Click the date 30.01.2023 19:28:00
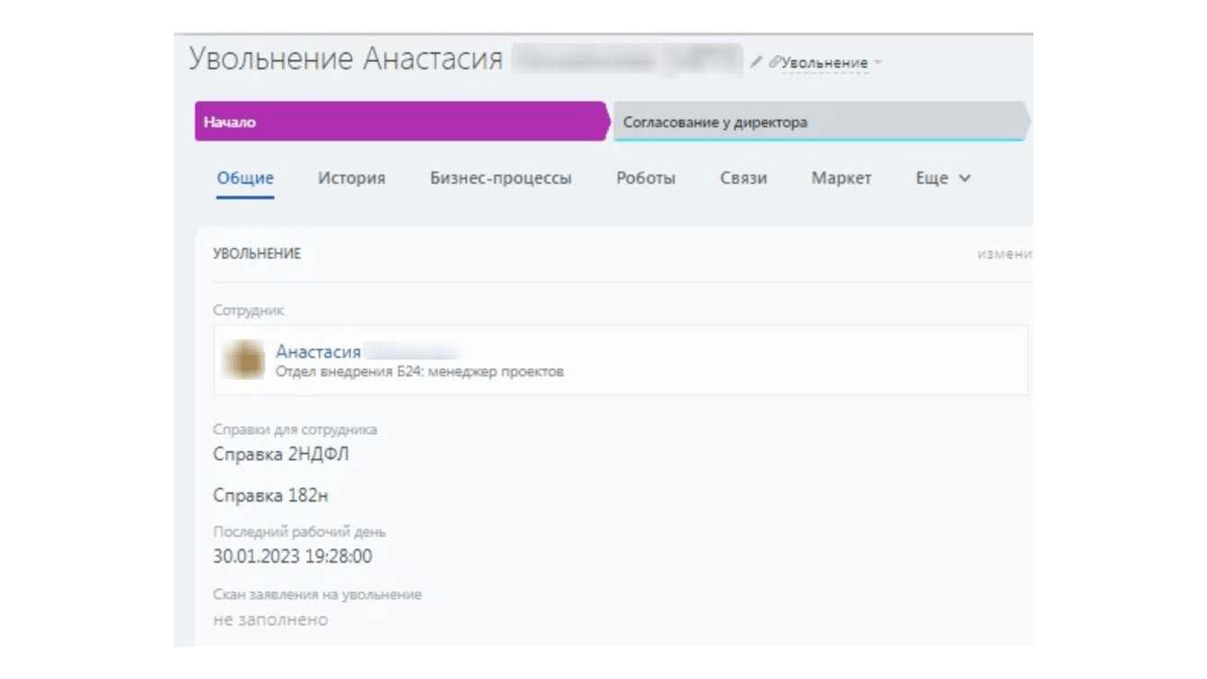1207x679 pixels. coord(293,557)
